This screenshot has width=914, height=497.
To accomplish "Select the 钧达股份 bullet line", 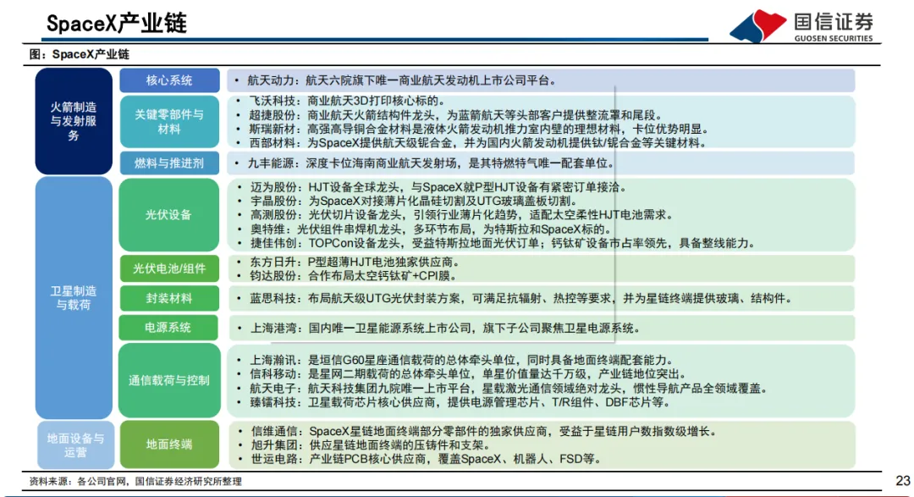I will pos(348,276).
